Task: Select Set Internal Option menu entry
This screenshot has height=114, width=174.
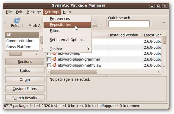Action: [67, 40]
